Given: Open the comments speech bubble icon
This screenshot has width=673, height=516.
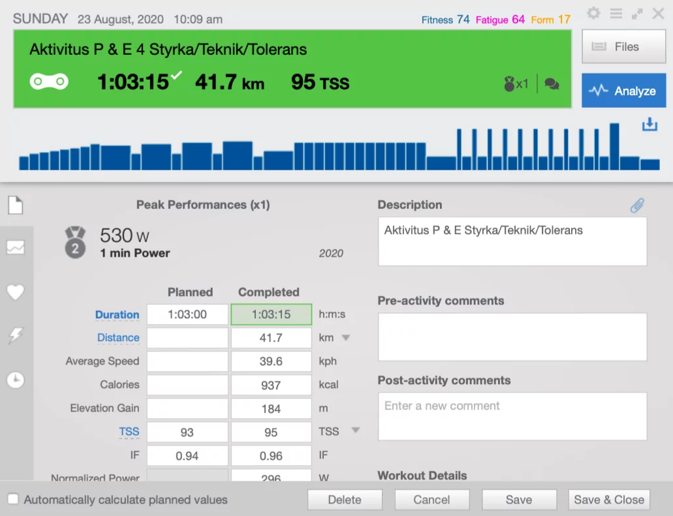Looking at the screenshot, I should [552, 84].
